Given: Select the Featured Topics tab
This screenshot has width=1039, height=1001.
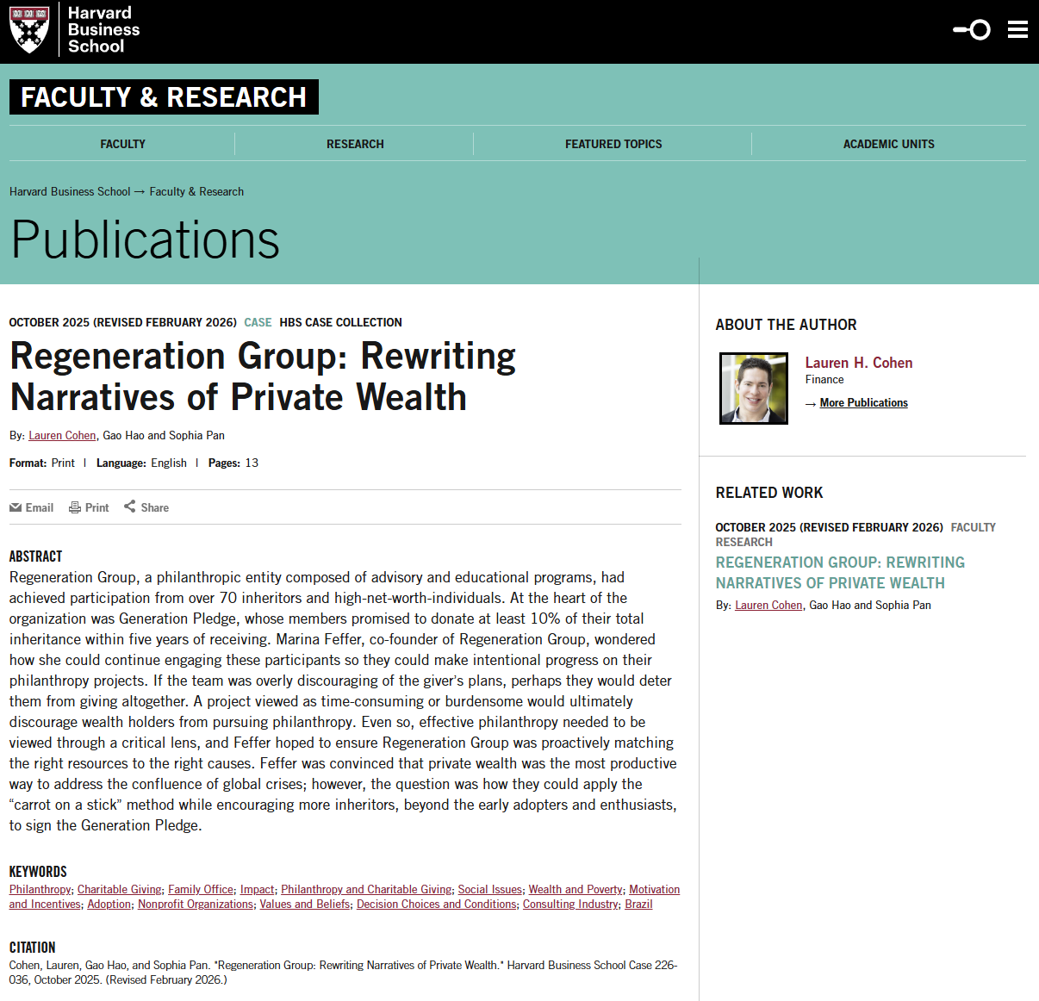Looking at the screenshot, I should (x=613, y=144).
